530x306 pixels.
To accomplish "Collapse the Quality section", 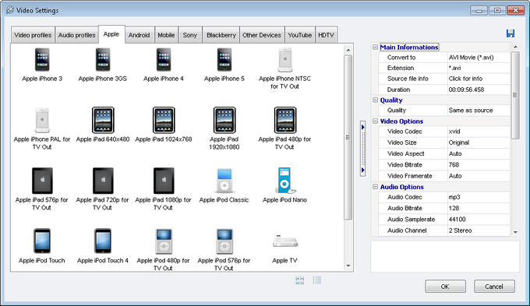I will [x=375, y=100].
